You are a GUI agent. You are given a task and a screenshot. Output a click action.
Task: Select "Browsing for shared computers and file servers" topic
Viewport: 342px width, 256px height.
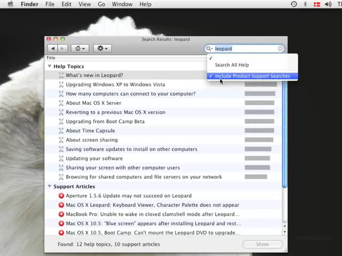click(144, 177)
